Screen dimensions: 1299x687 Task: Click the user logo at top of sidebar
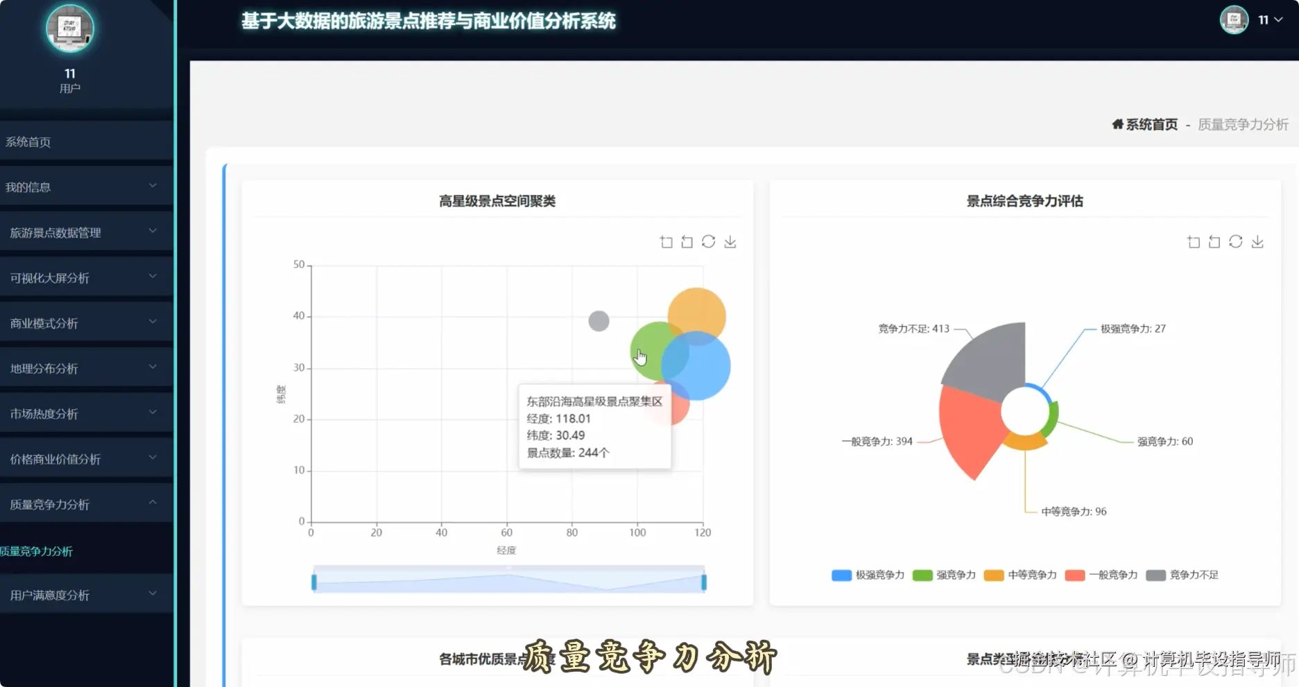pyautogui.click(x=69, y=29)
